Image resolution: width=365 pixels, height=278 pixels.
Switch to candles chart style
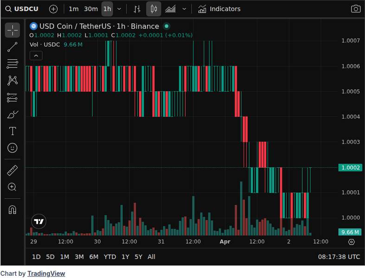154,9
